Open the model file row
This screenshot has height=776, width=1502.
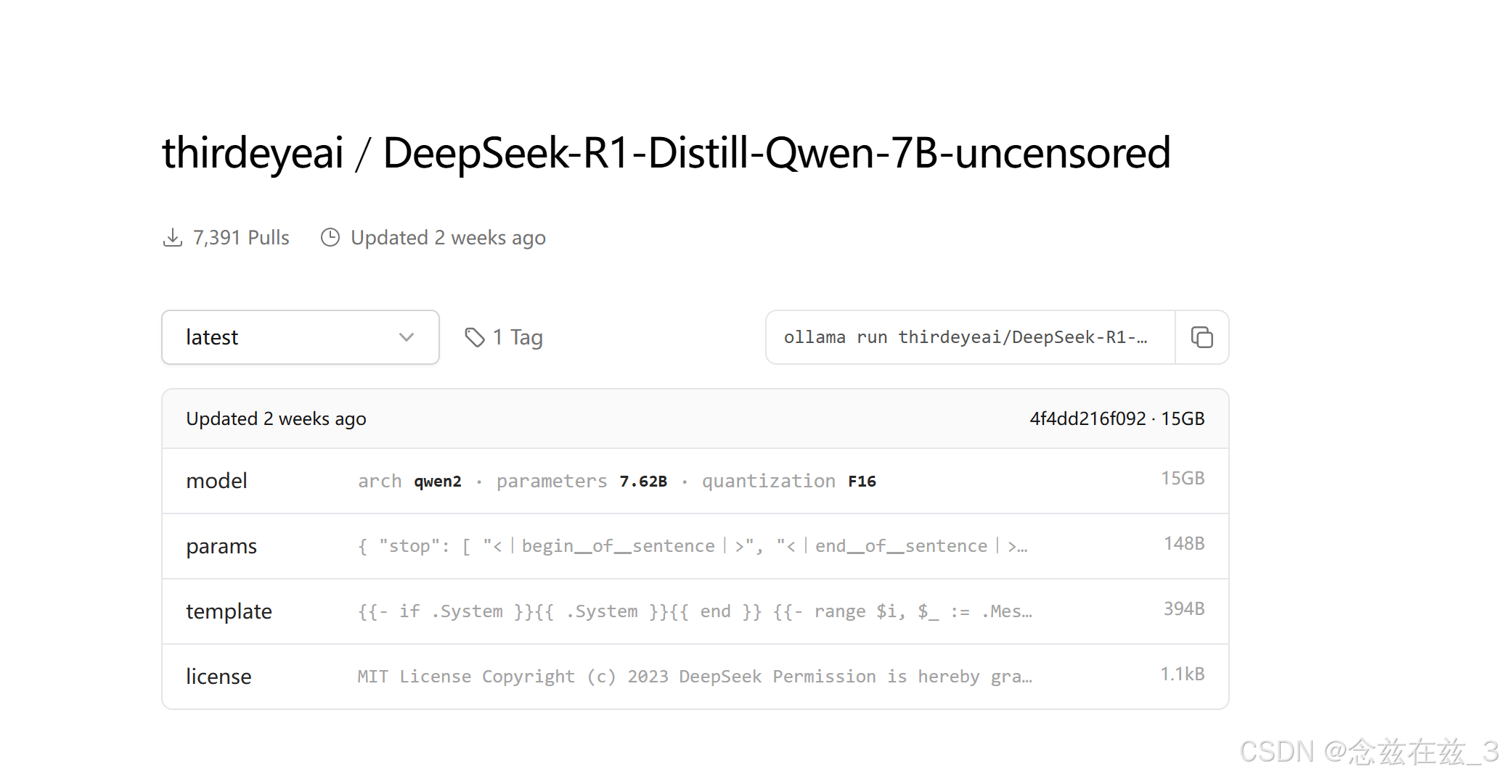695,481
